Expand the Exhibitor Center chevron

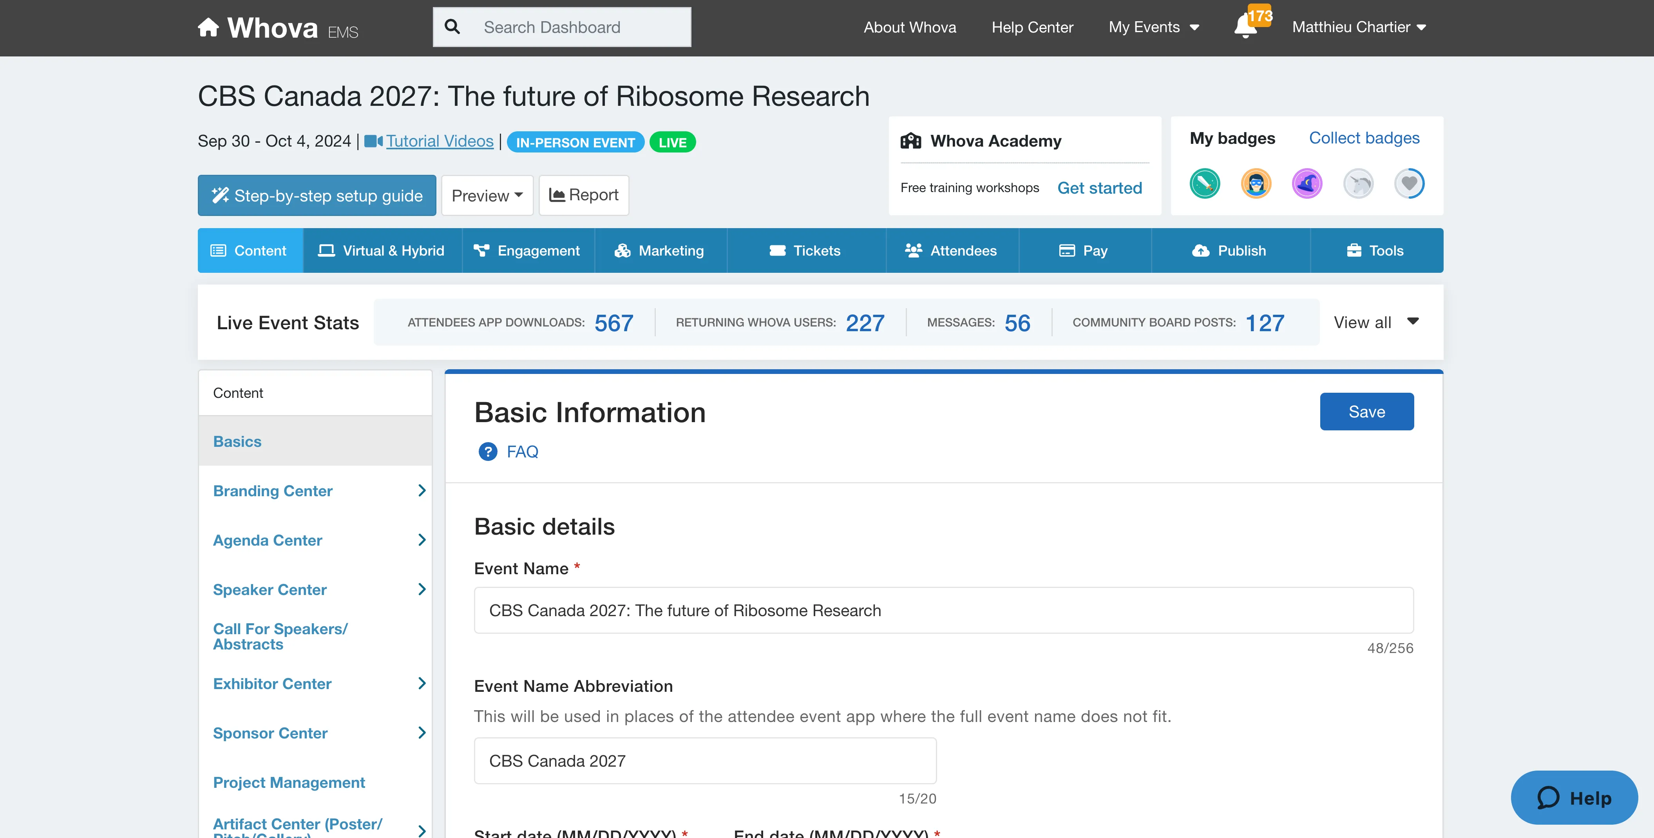click(421, 683)
